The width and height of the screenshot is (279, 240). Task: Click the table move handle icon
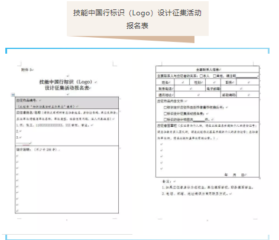coord(13,95)
